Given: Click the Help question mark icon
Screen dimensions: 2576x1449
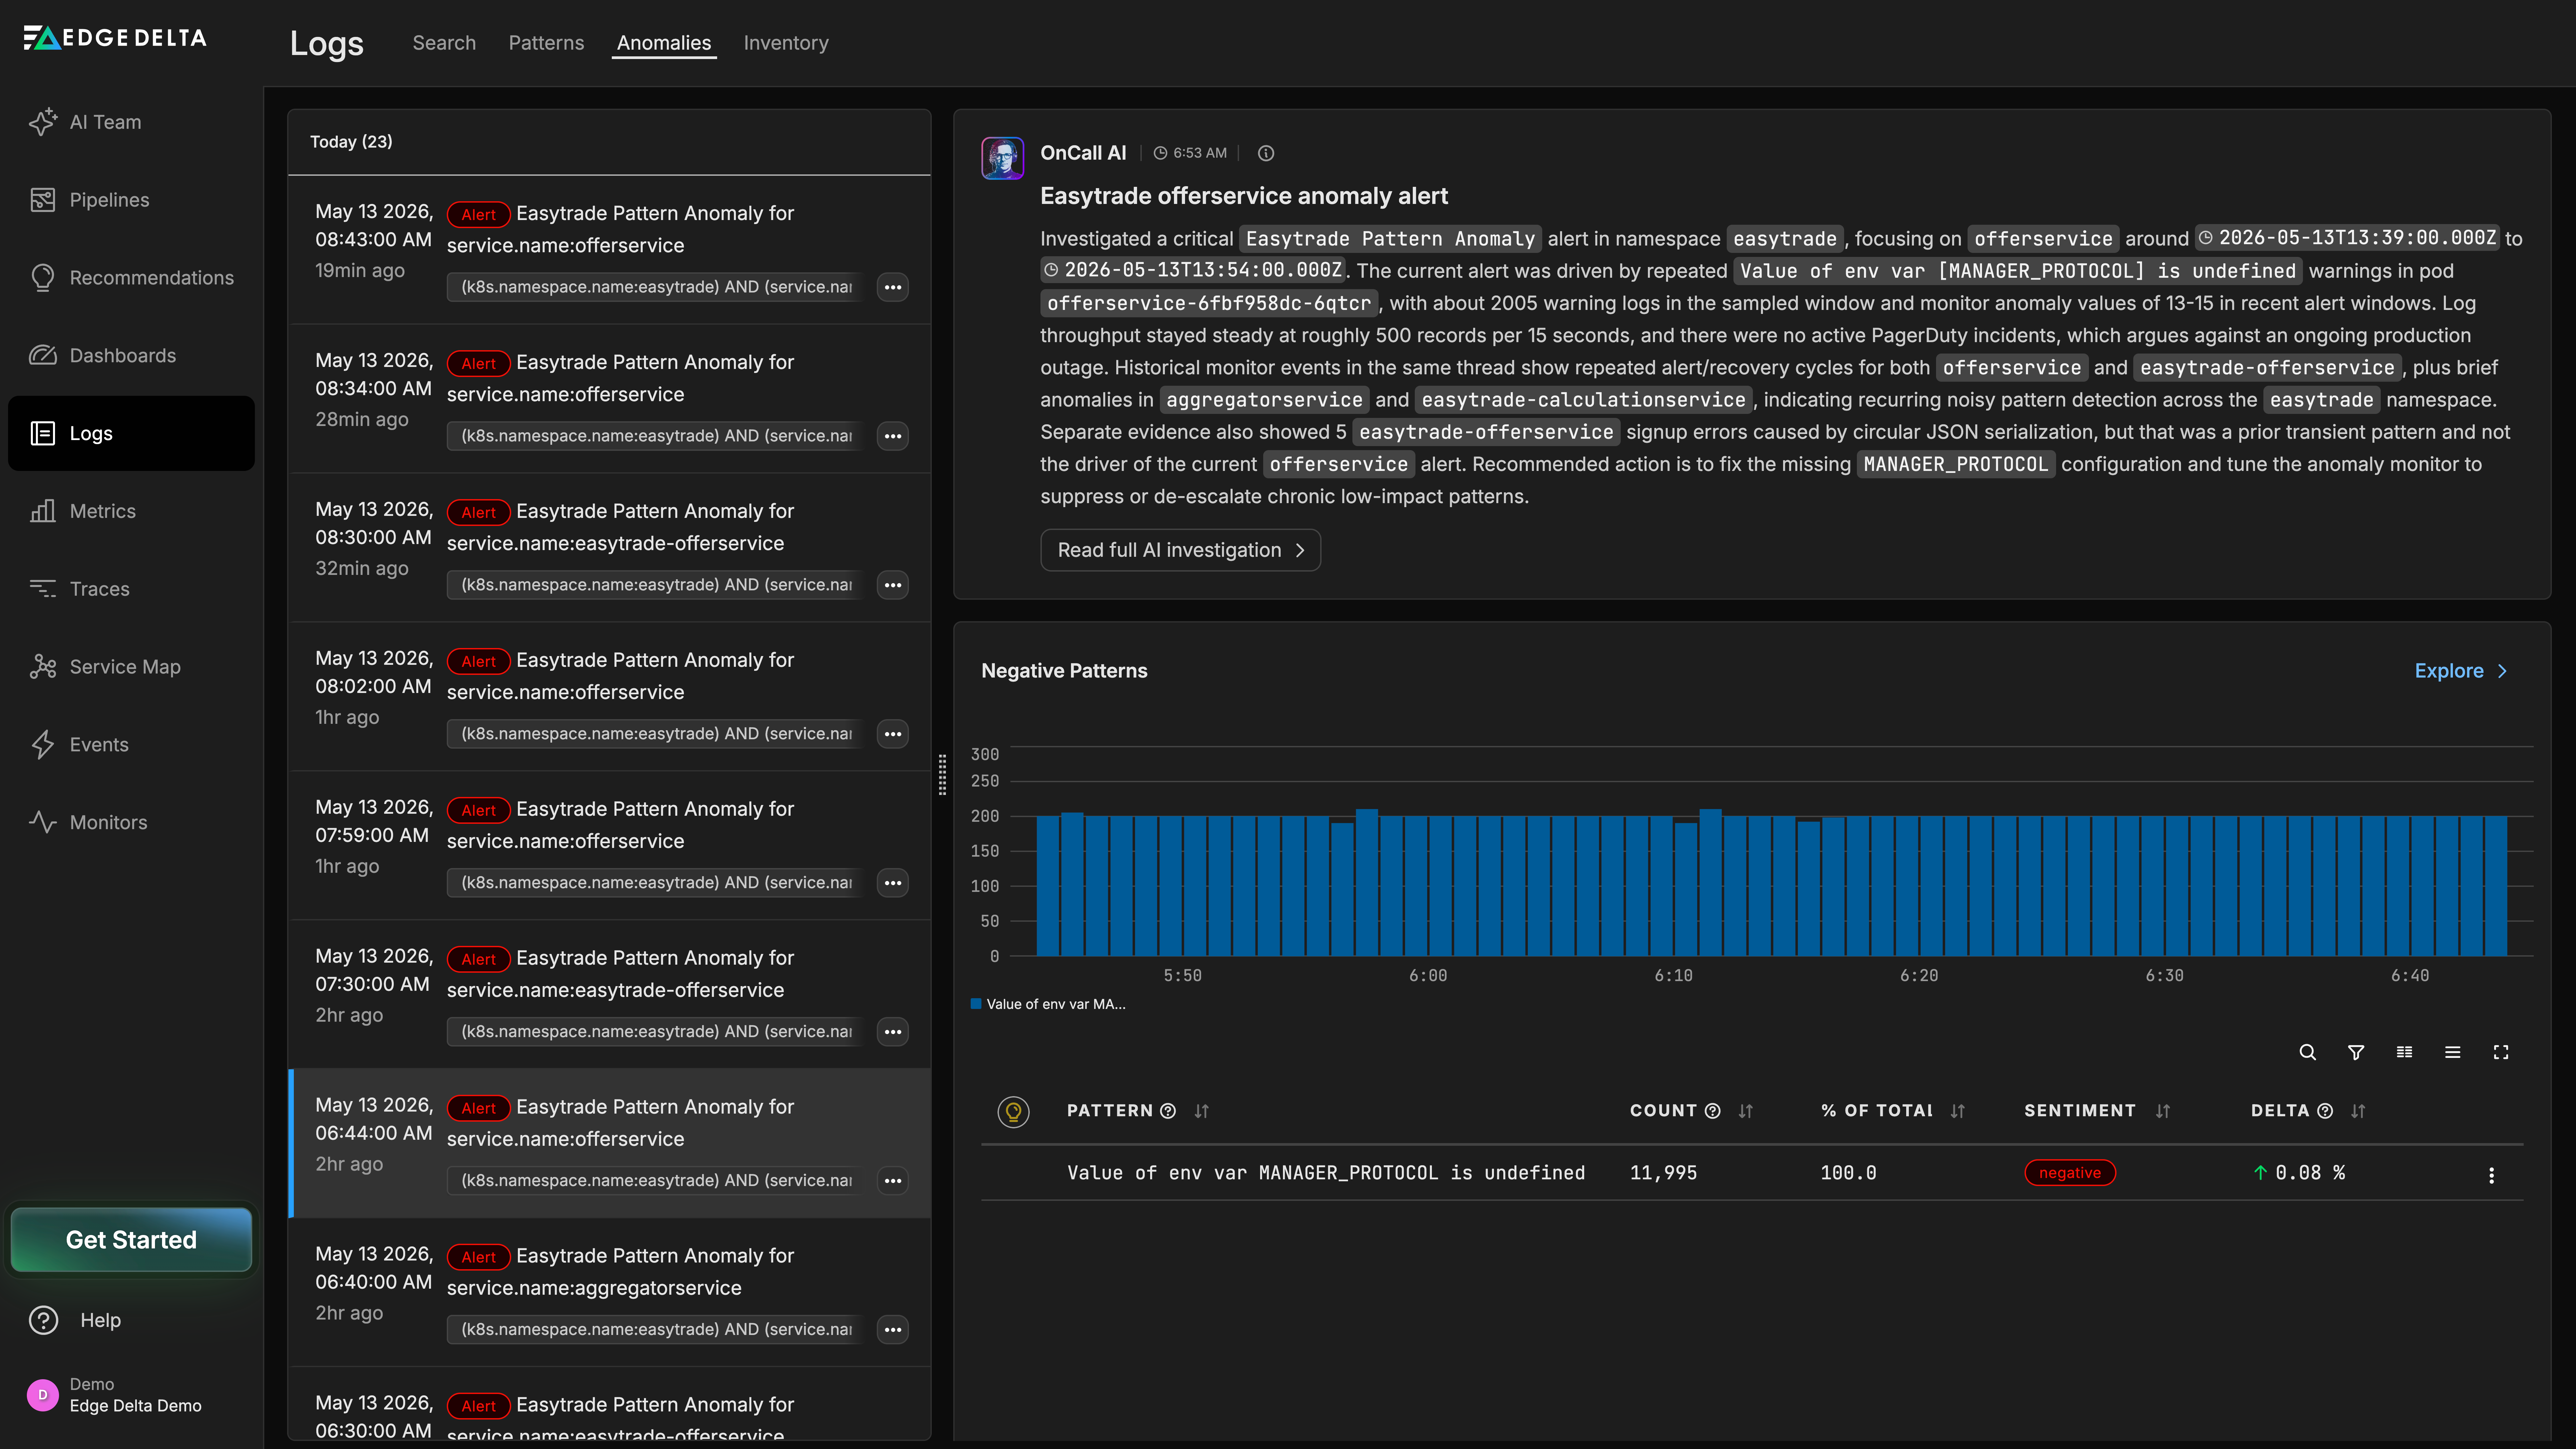Looking at the screenshot, I should [43, 1320].
